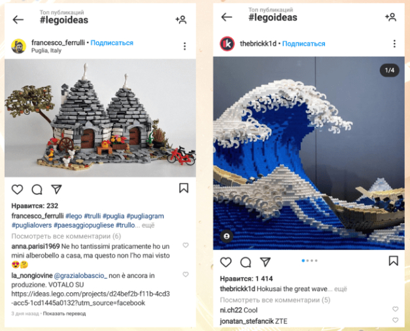This screenshot has width=410, height=331.
Task: Expand the caption with ещё on the trulli post
Action: pyautogui.click(x=148, y=225)
